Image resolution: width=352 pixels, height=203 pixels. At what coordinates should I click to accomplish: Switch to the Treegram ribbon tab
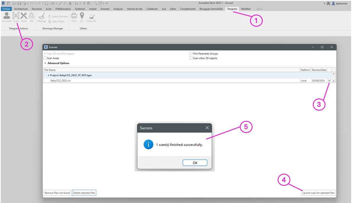[232, 9]
